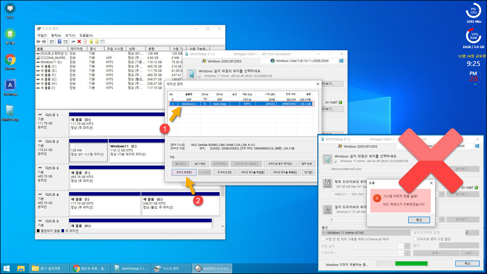Click the properties checkmark page toolbar icon
The width and height of the screenshot is (487, 274).
point(85,41)
